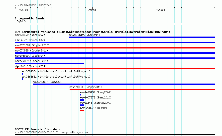Select nsv1049577 (Coe2014) label
The image size is (222, 136).
click(48, 82)
